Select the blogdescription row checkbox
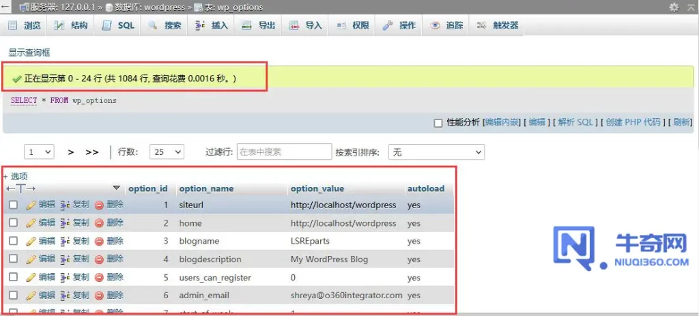 [x=14, y=259]
